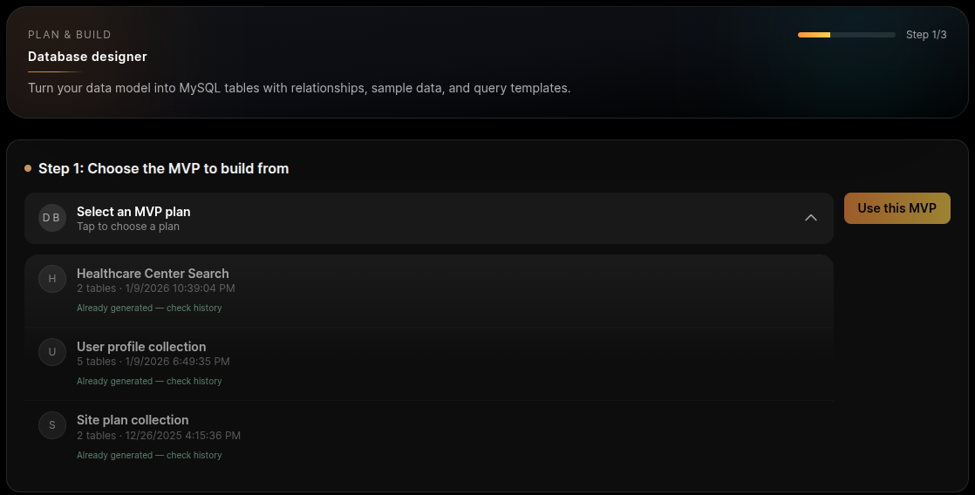Image resolution: width=975 pixels, height=495 pixels.
Task: Open check history under User profile collection
Action: (x=149, y=381)
